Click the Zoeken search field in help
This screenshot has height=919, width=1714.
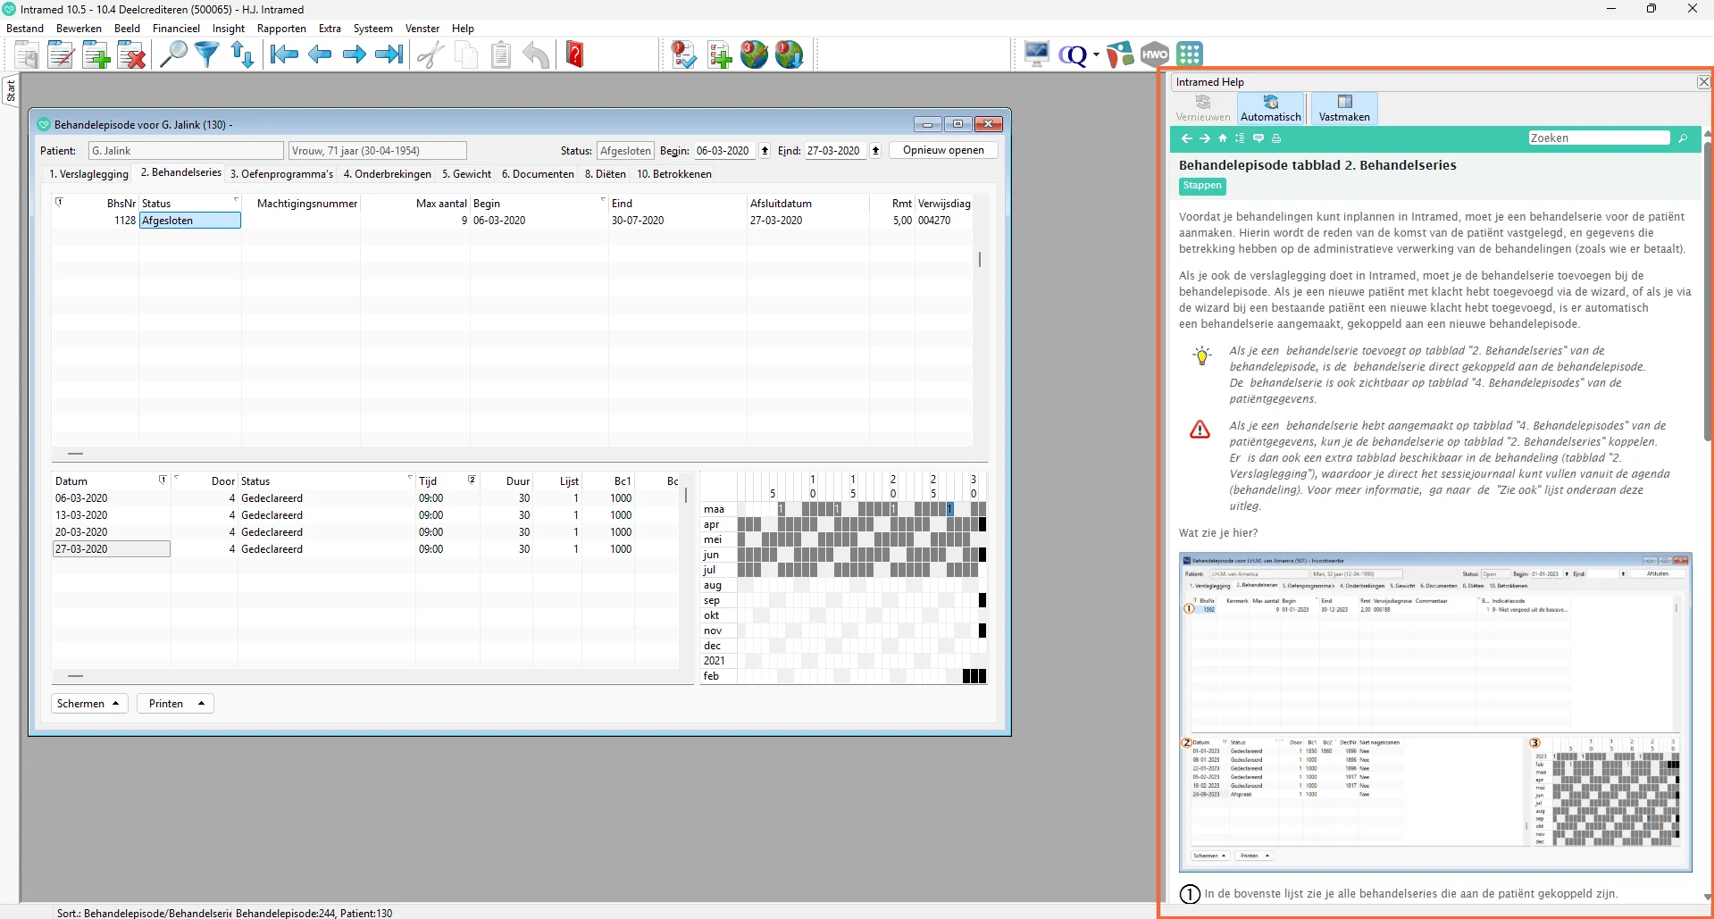click(x=1599, y=138)
